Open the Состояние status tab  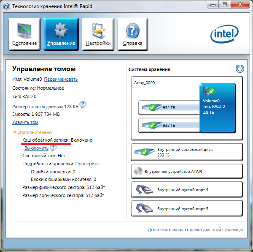coord(24,34)
